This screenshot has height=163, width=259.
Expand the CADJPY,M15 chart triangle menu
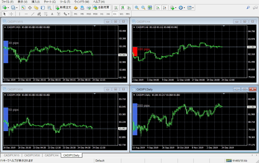(x=5, y=27)
